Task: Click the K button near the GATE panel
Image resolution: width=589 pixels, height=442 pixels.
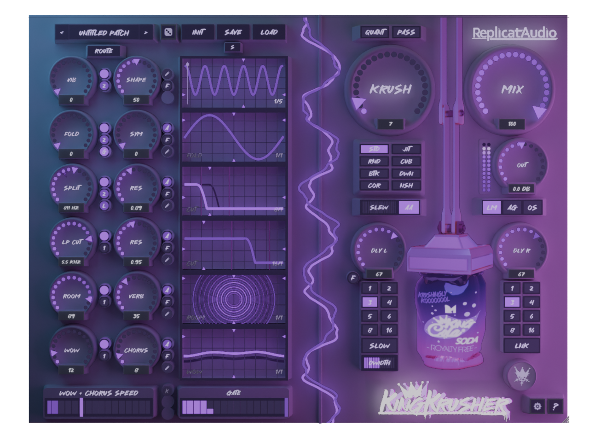Action: point(167,391)
